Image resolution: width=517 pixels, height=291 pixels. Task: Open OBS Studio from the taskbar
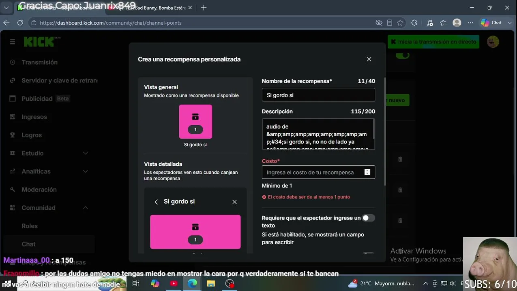click(230, 283)
